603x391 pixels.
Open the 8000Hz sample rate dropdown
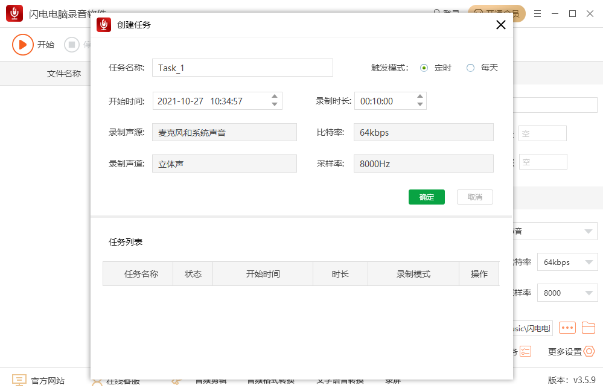(423, 163)
